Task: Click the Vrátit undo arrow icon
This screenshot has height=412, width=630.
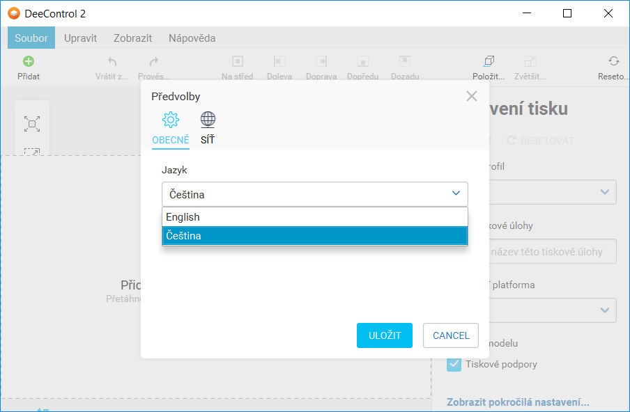Action: coord(112,62)
